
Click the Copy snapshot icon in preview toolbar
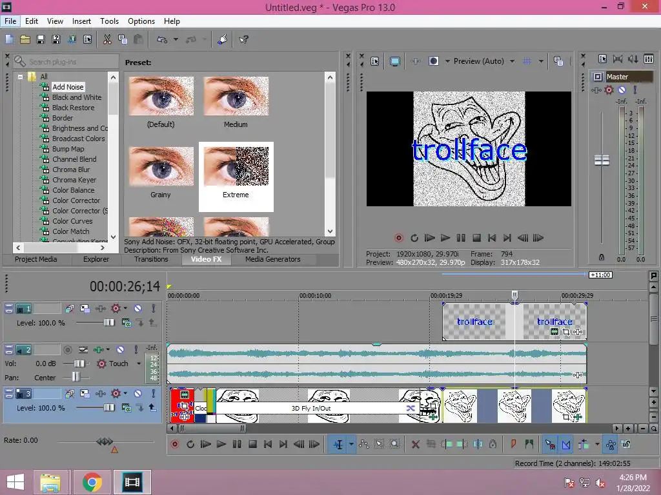[x=558, y=61]
